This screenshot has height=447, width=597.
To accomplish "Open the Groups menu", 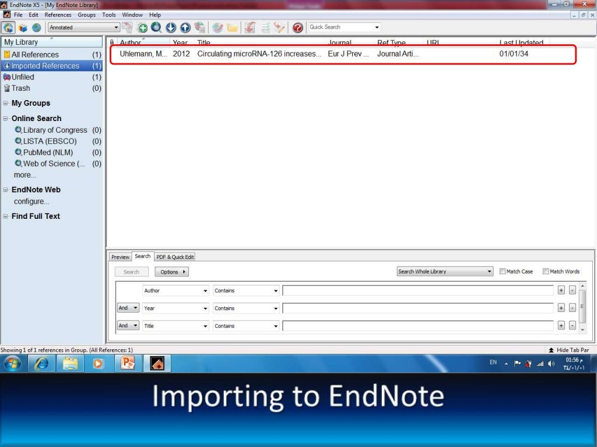I will tap(86, 15).
